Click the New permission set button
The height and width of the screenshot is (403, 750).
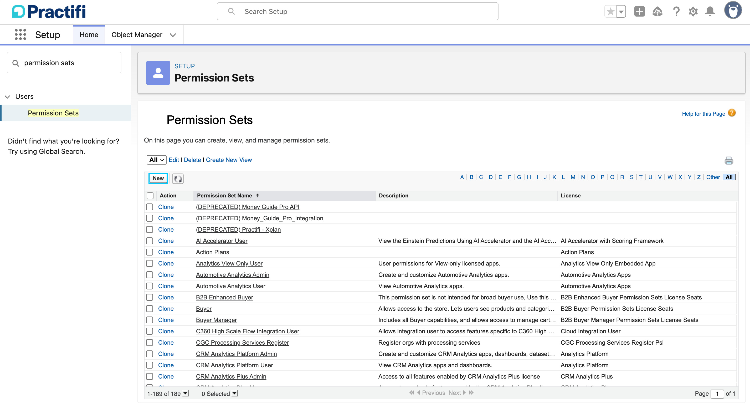pyautogui.click(x=158, y=178)
